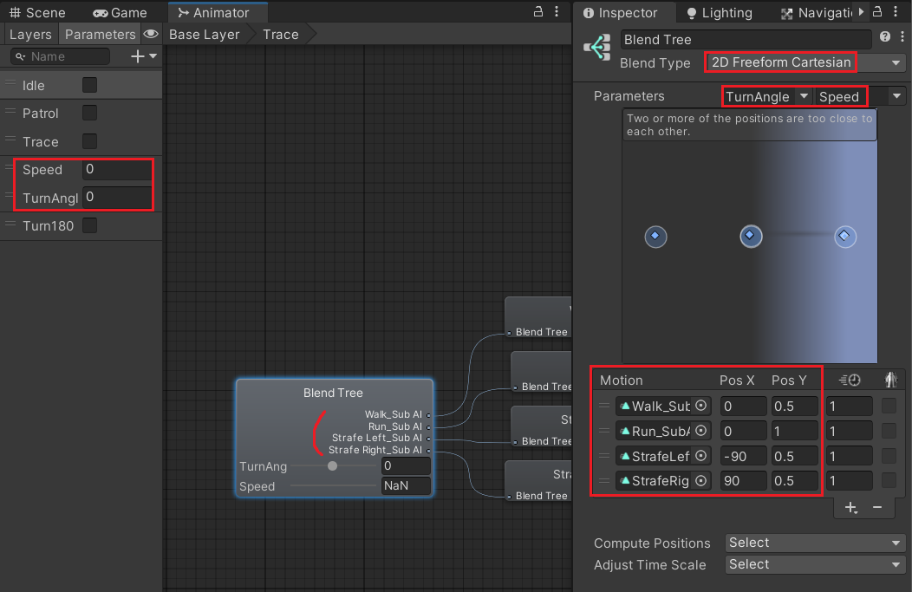Select the center blend point diamond
The width and height of the screenshot is (912, 592).
[x=750, y=236]
